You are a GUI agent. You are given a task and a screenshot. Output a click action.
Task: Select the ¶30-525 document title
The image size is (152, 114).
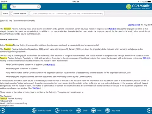tap(17, 21)
